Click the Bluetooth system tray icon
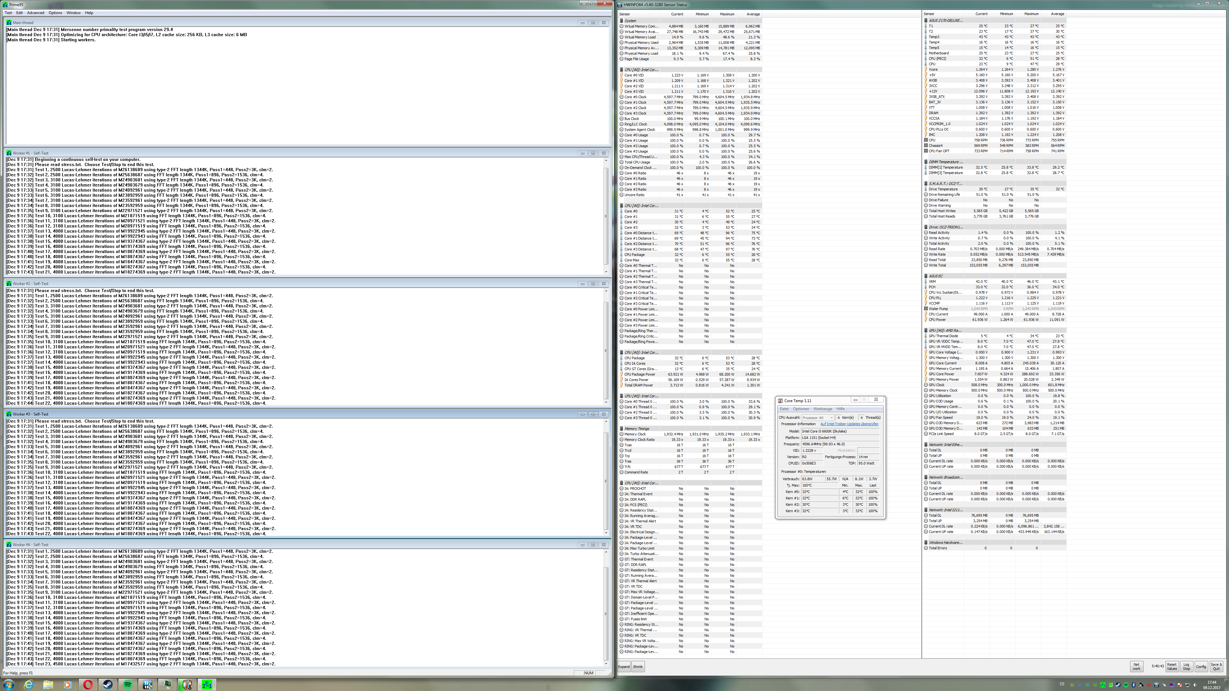The height and width of the screenshot is (691, 1229). pos(1134,685)
